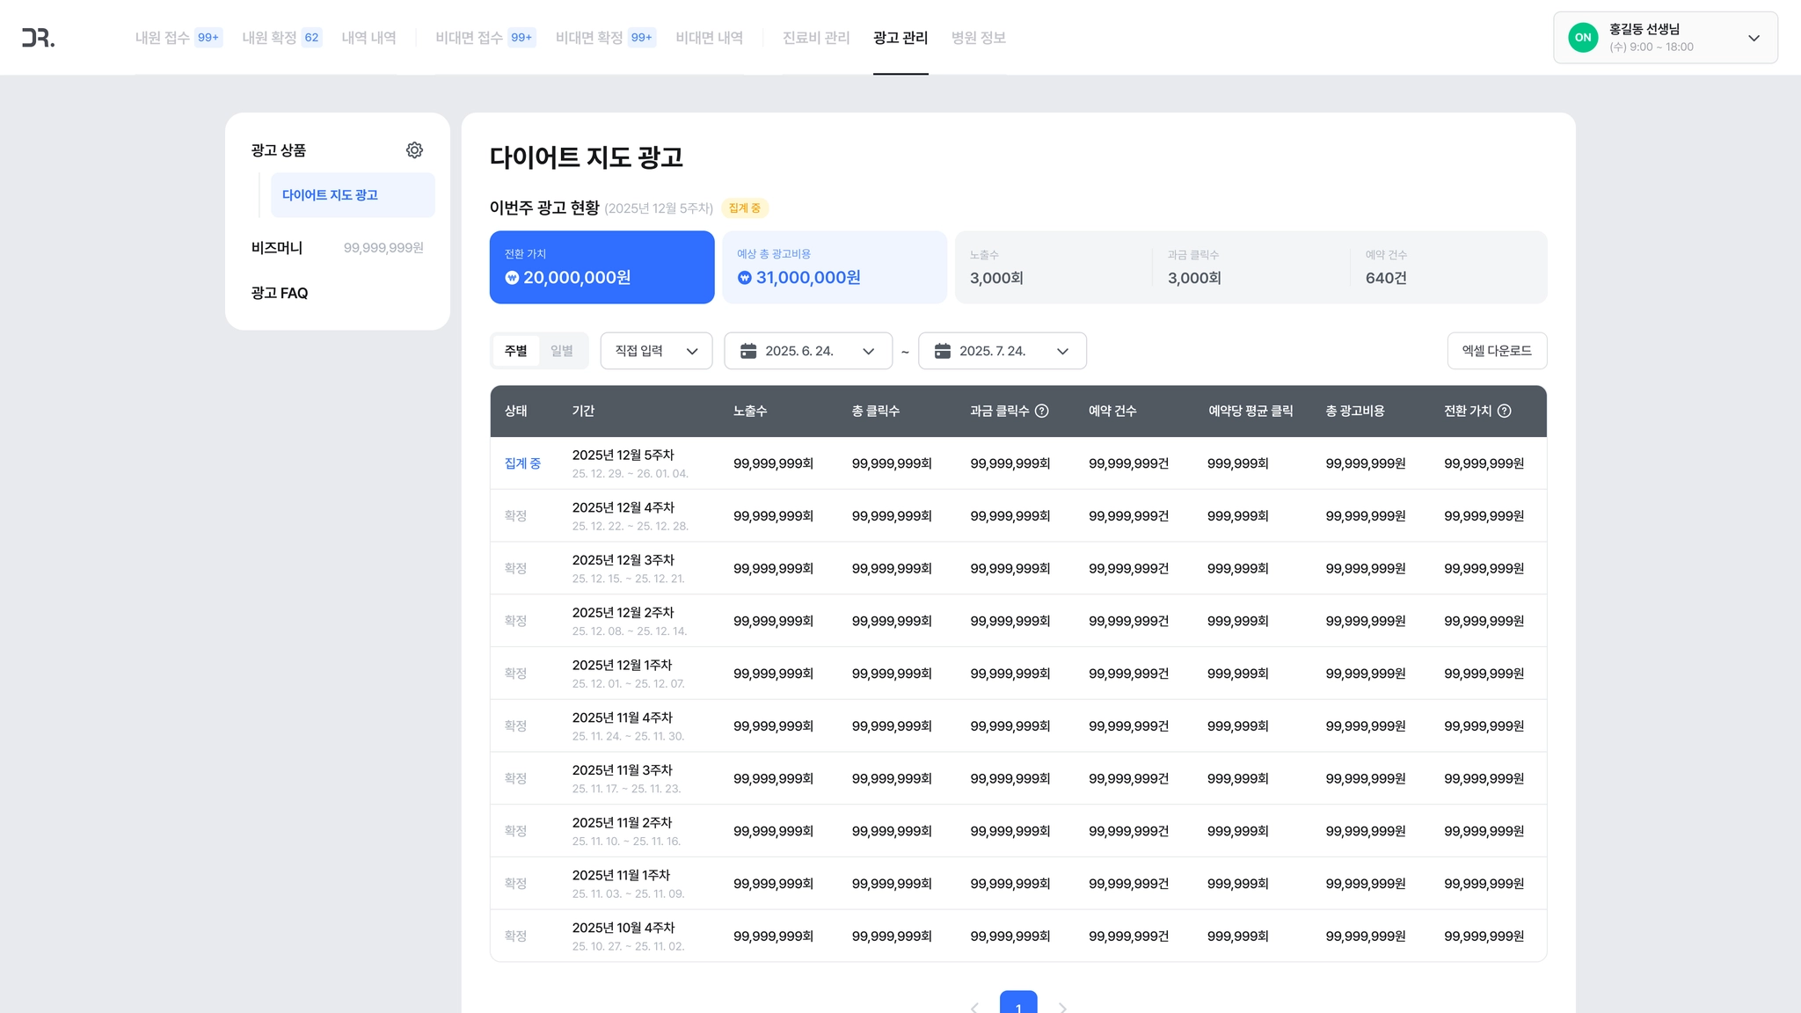Go to the previous page arrow

[974, 1008]
